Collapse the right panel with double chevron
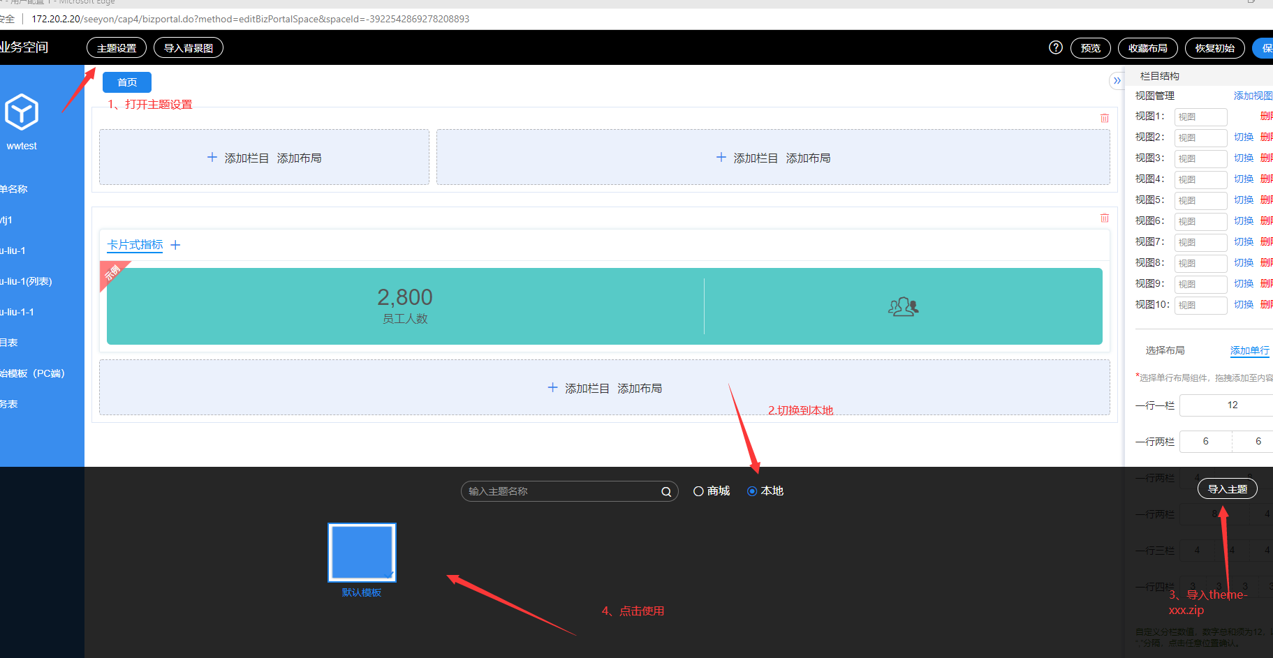This screenshot has height=658, width=1273. [1117, 81]
